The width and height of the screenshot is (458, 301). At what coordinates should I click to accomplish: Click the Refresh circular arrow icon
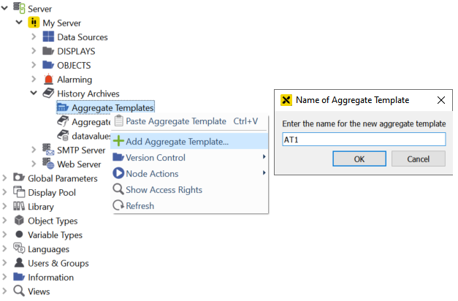[x=118, y=205]
